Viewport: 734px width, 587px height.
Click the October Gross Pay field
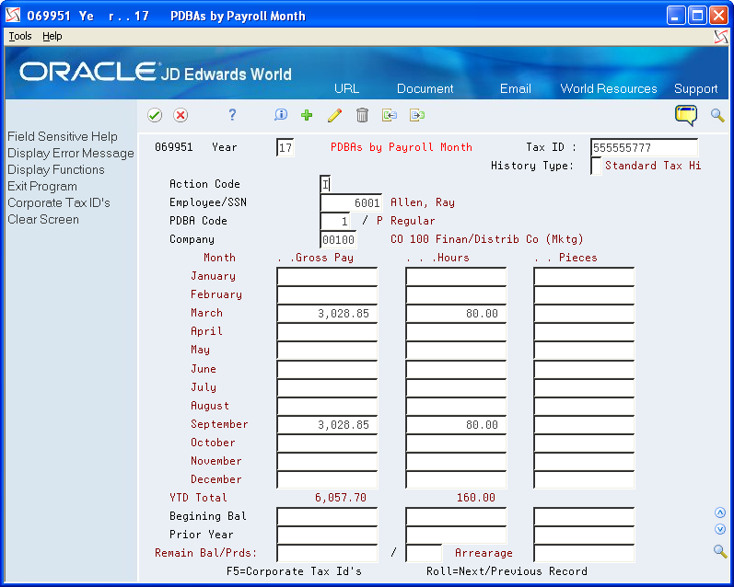click(x=327, y=443)
